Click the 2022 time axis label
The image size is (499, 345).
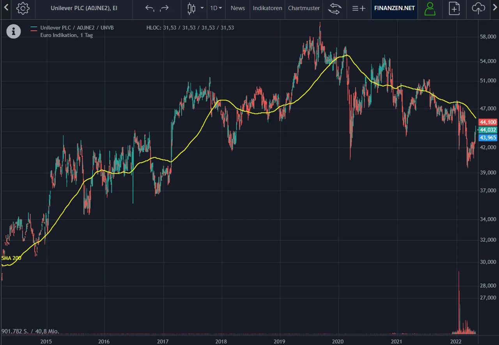point(456,341)
